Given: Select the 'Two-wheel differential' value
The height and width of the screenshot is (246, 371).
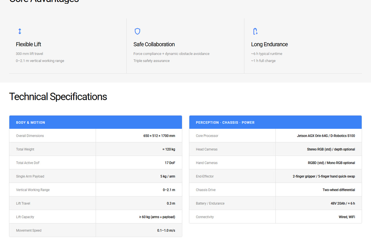Looking at the screenshot, I should (x=339, y=190).
